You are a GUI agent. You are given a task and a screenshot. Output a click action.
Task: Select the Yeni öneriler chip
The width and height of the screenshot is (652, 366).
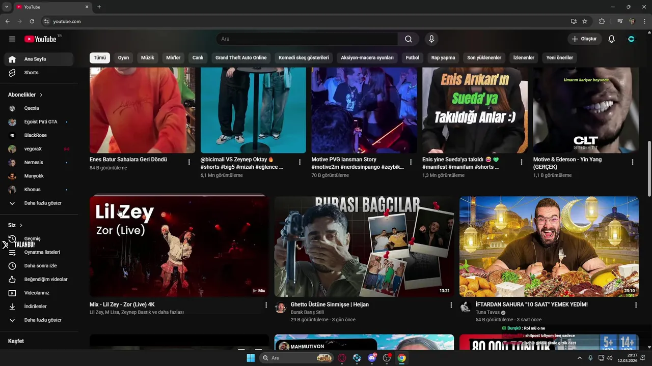tap(560, 58)
